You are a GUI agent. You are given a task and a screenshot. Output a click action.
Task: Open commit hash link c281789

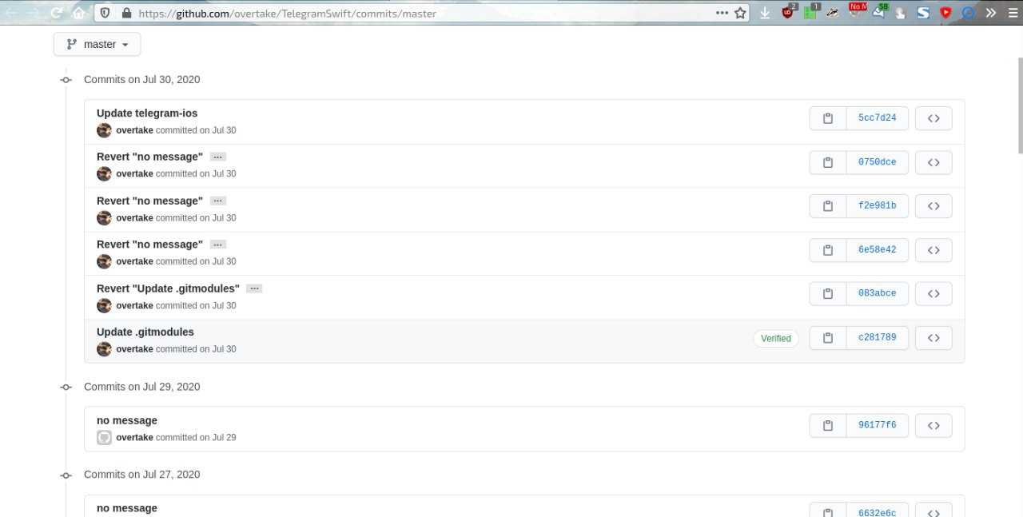point(878,338)
